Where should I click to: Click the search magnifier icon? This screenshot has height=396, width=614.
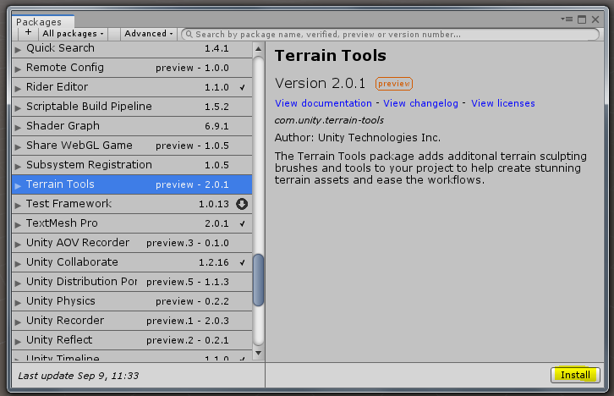(189, 35)
